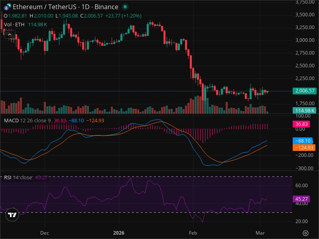
Task: Click the green market status dot
Action: point(125,7)
